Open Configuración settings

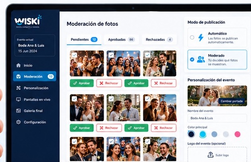point(35,122)
